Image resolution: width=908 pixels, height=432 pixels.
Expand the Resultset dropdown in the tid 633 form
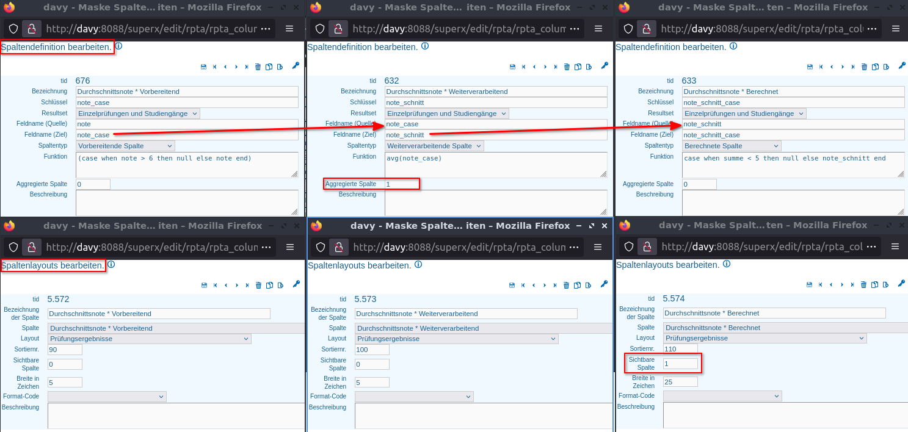tap(744, 113)
